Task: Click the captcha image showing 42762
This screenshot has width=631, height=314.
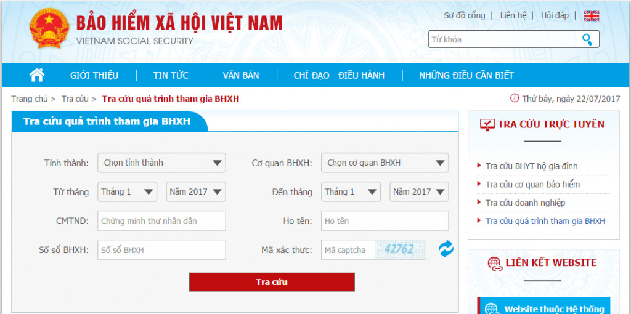Action: tap(401, 250)
